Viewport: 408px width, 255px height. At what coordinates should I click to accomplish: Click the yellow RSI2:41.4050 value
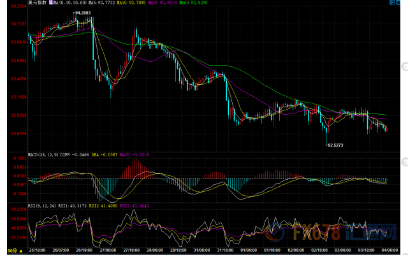coord(103,206)
